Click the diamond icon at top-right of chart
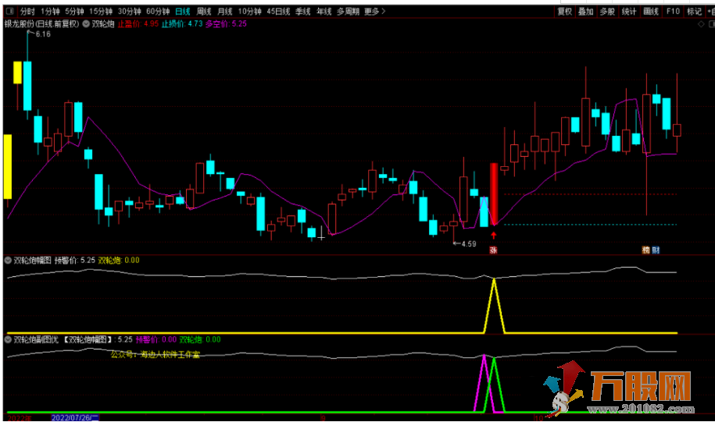The image size is (715, 422). click(700, 24)
